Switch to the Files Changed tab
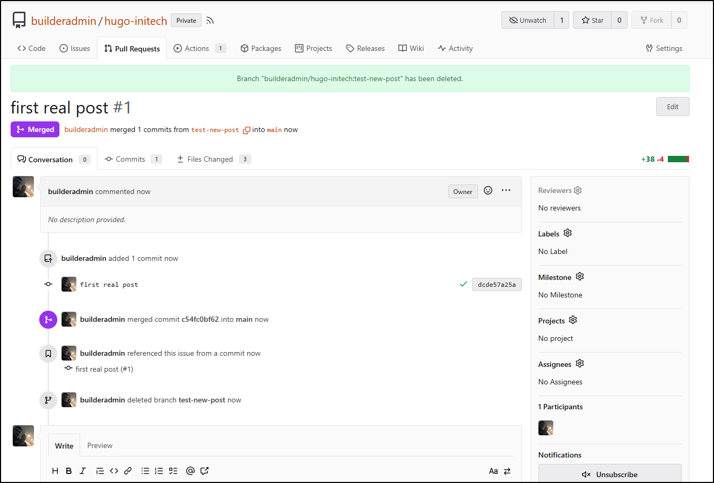This screenshot has height=483, width=714. coord(210,159)
